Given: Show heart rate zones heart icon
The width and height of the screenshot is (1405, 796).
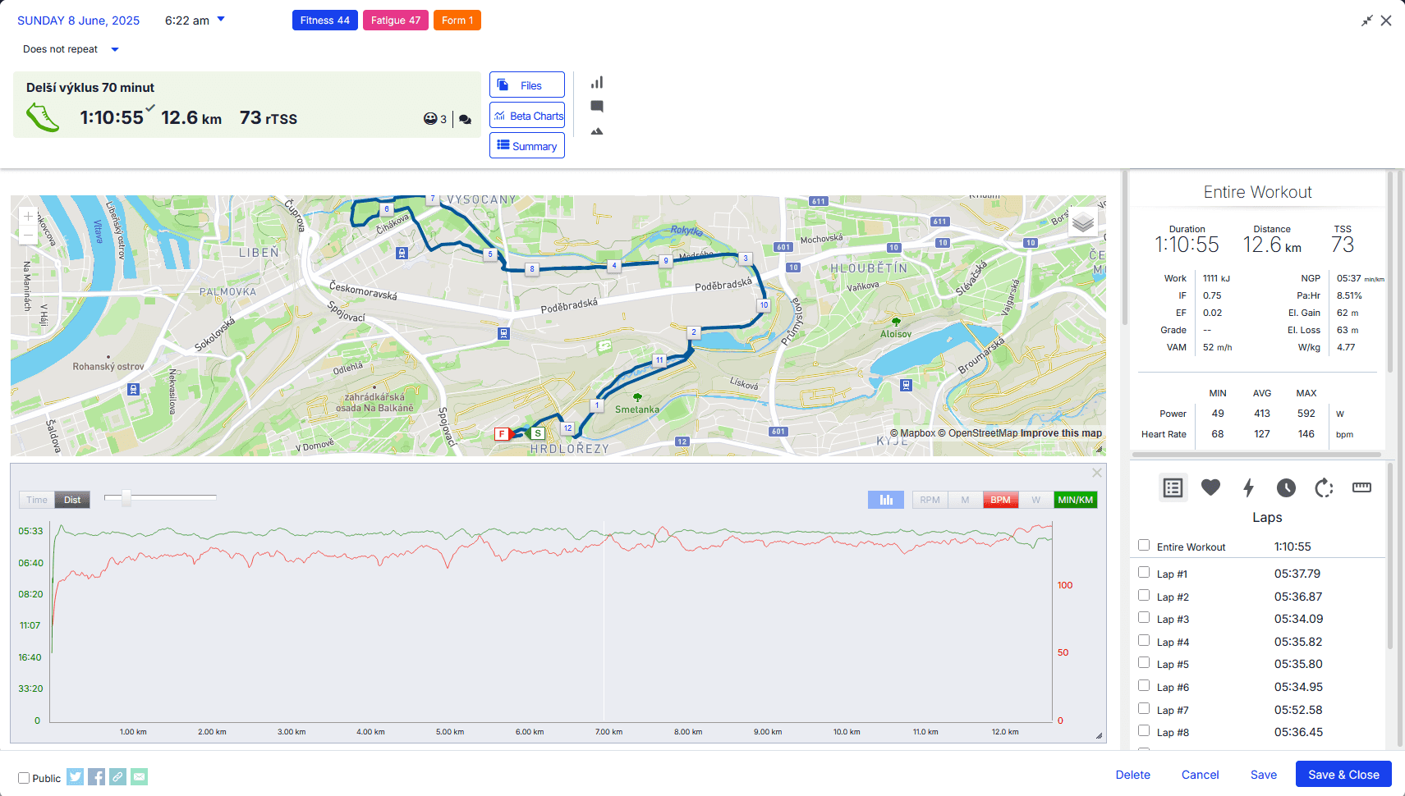Looking at the screenshot, I should coord(1210,487).
